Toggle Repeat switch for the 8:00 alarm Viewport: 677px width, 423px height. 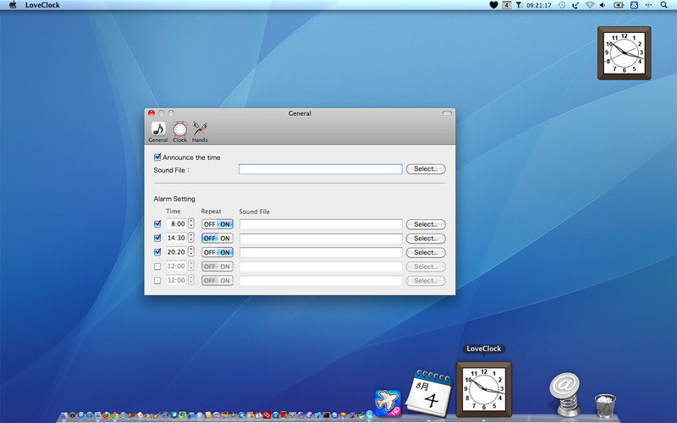pyautogui.click(x=217, y=224)
